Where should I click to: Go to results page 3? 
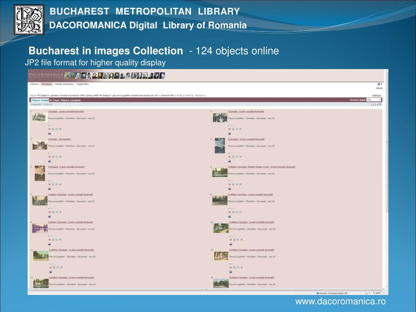[375, 104]
